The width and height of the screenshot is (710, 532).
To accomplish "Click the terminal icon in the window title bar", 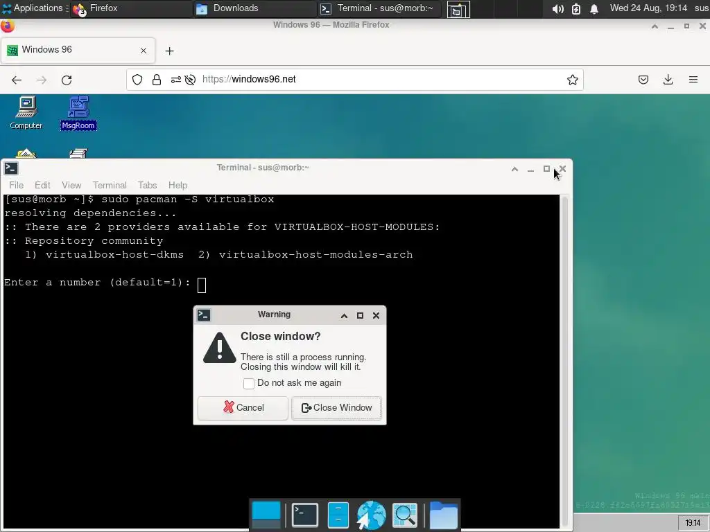I will click(x=11, y=168).
